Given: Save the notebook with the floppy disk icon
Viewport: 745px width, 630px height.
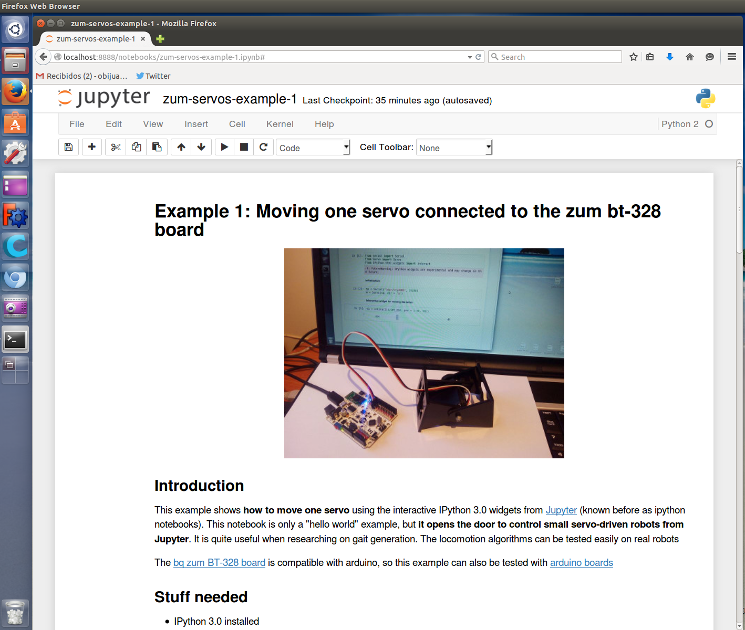Looking at the screenshot, I should (68, 147).
